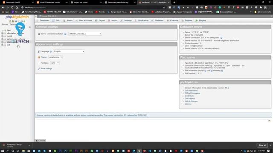Expand the test database node
Screen dimensions: 273x153
(x=2, y=45)
